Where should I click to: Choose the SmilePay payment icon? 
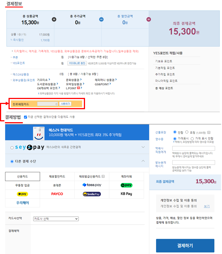(92, 194)
